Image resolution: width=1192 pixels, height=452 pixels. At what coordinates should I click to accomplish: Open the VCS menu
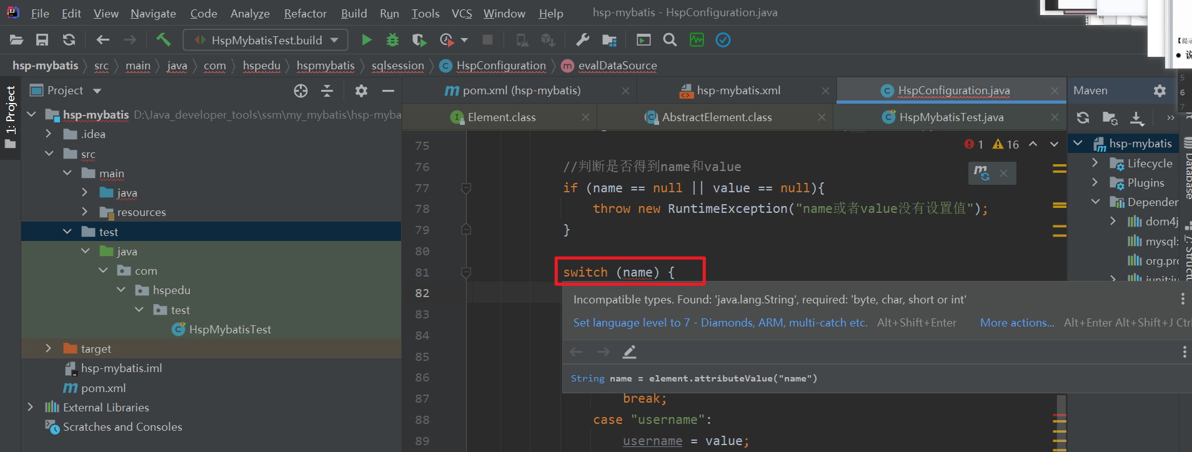tap(462, 13)
